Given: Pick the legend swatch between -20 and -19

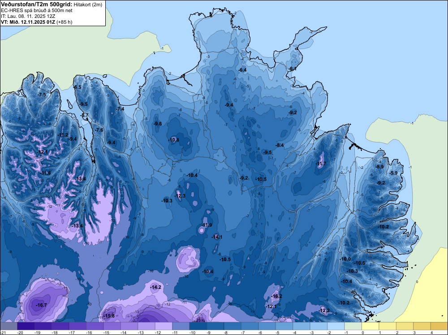Looking at the screenshot, I should point(26,326).
